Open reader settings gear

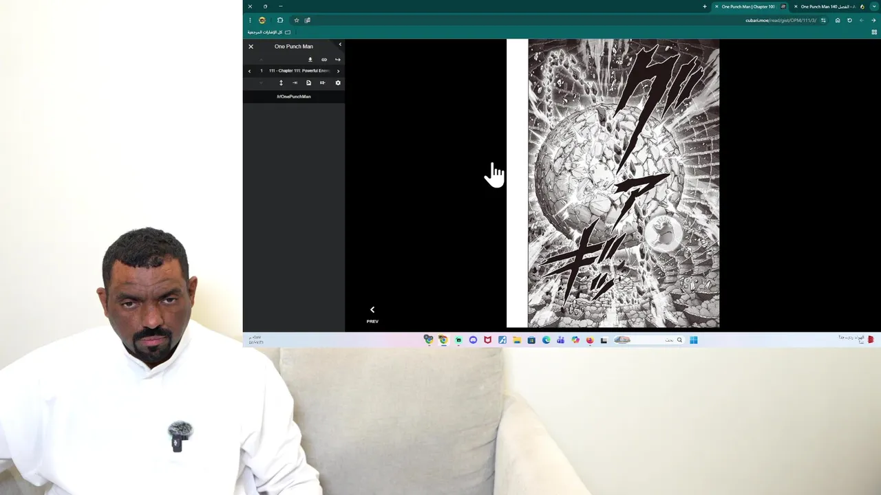pyautogui.click(x=338, y=83)
